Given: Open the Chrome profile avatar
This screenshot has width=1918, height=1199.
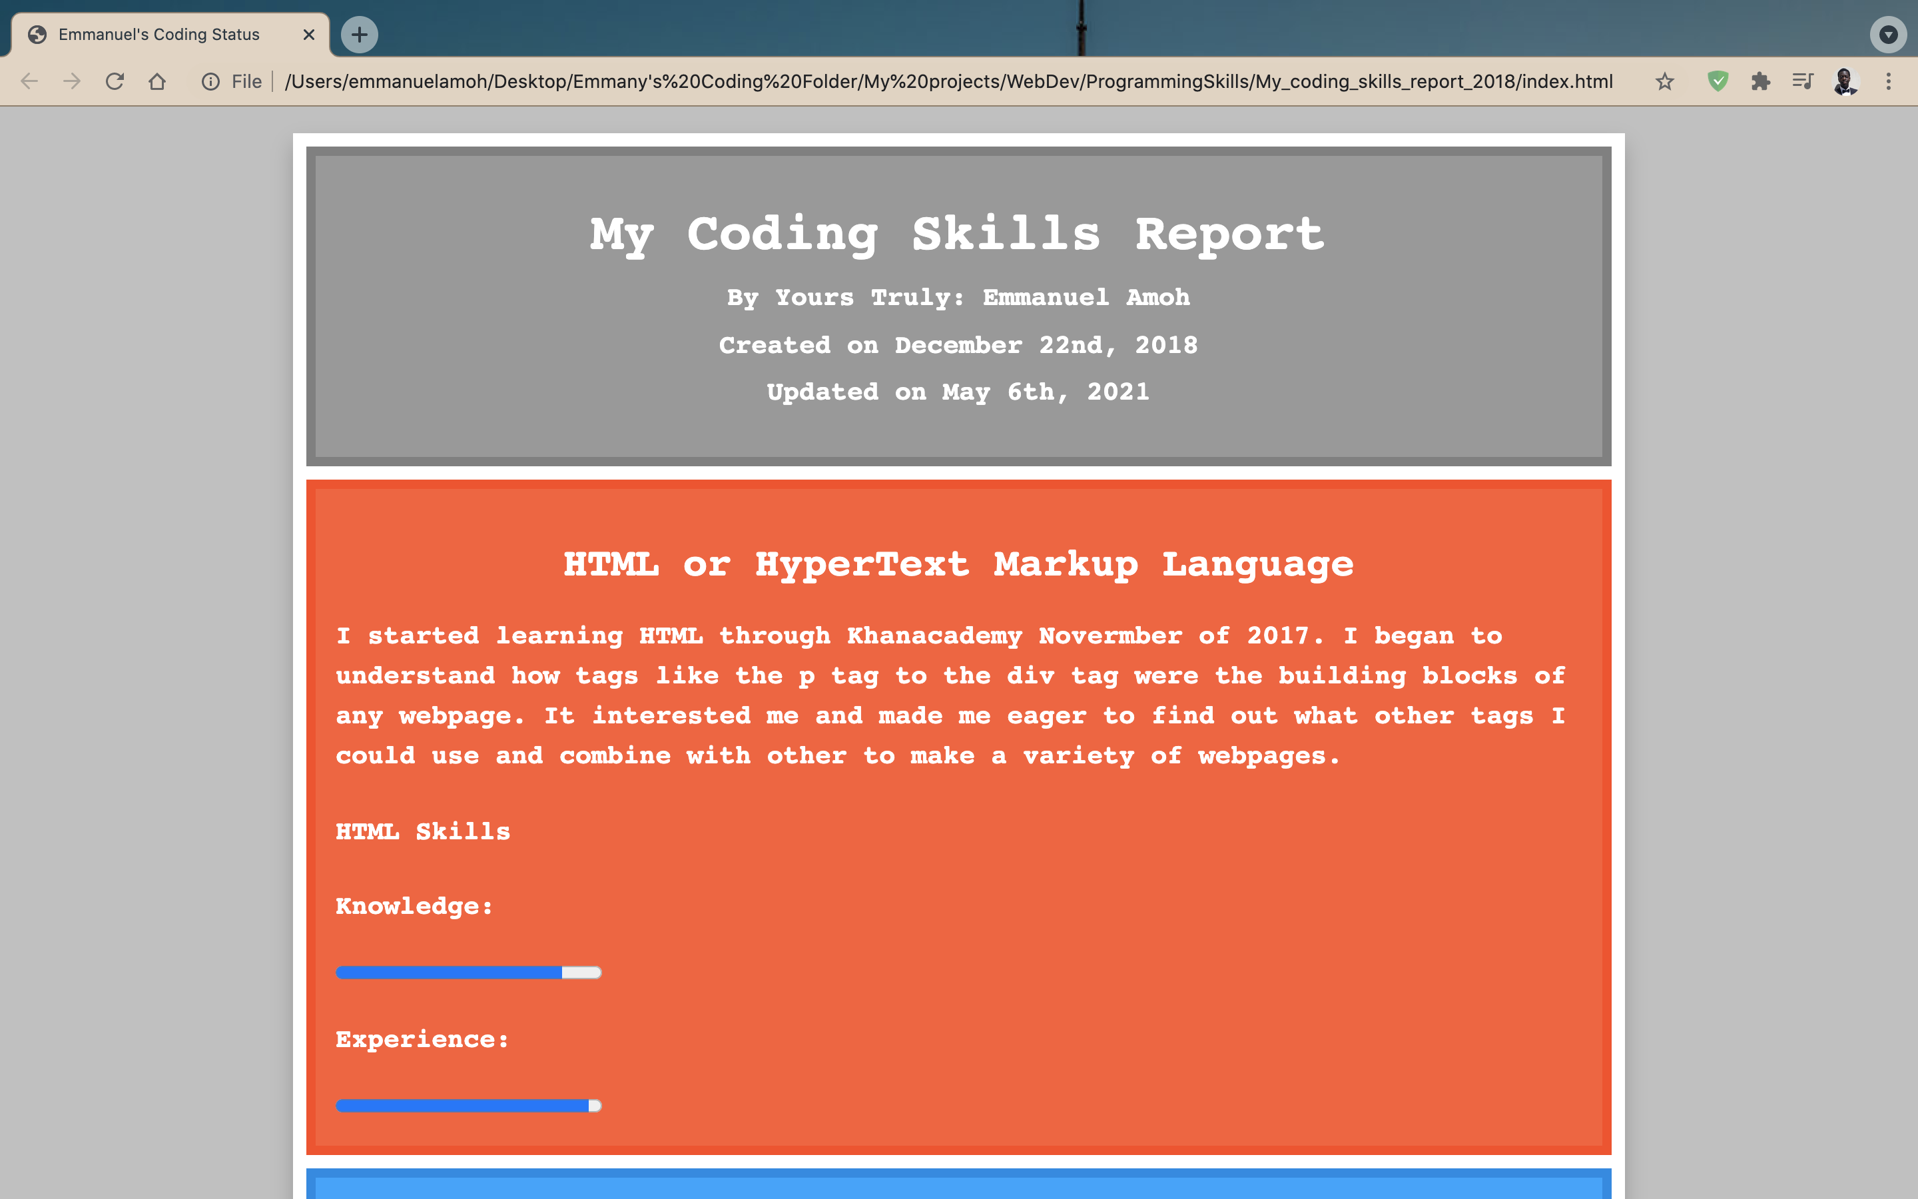Looking at the screenshot, I should (1846, 81).
